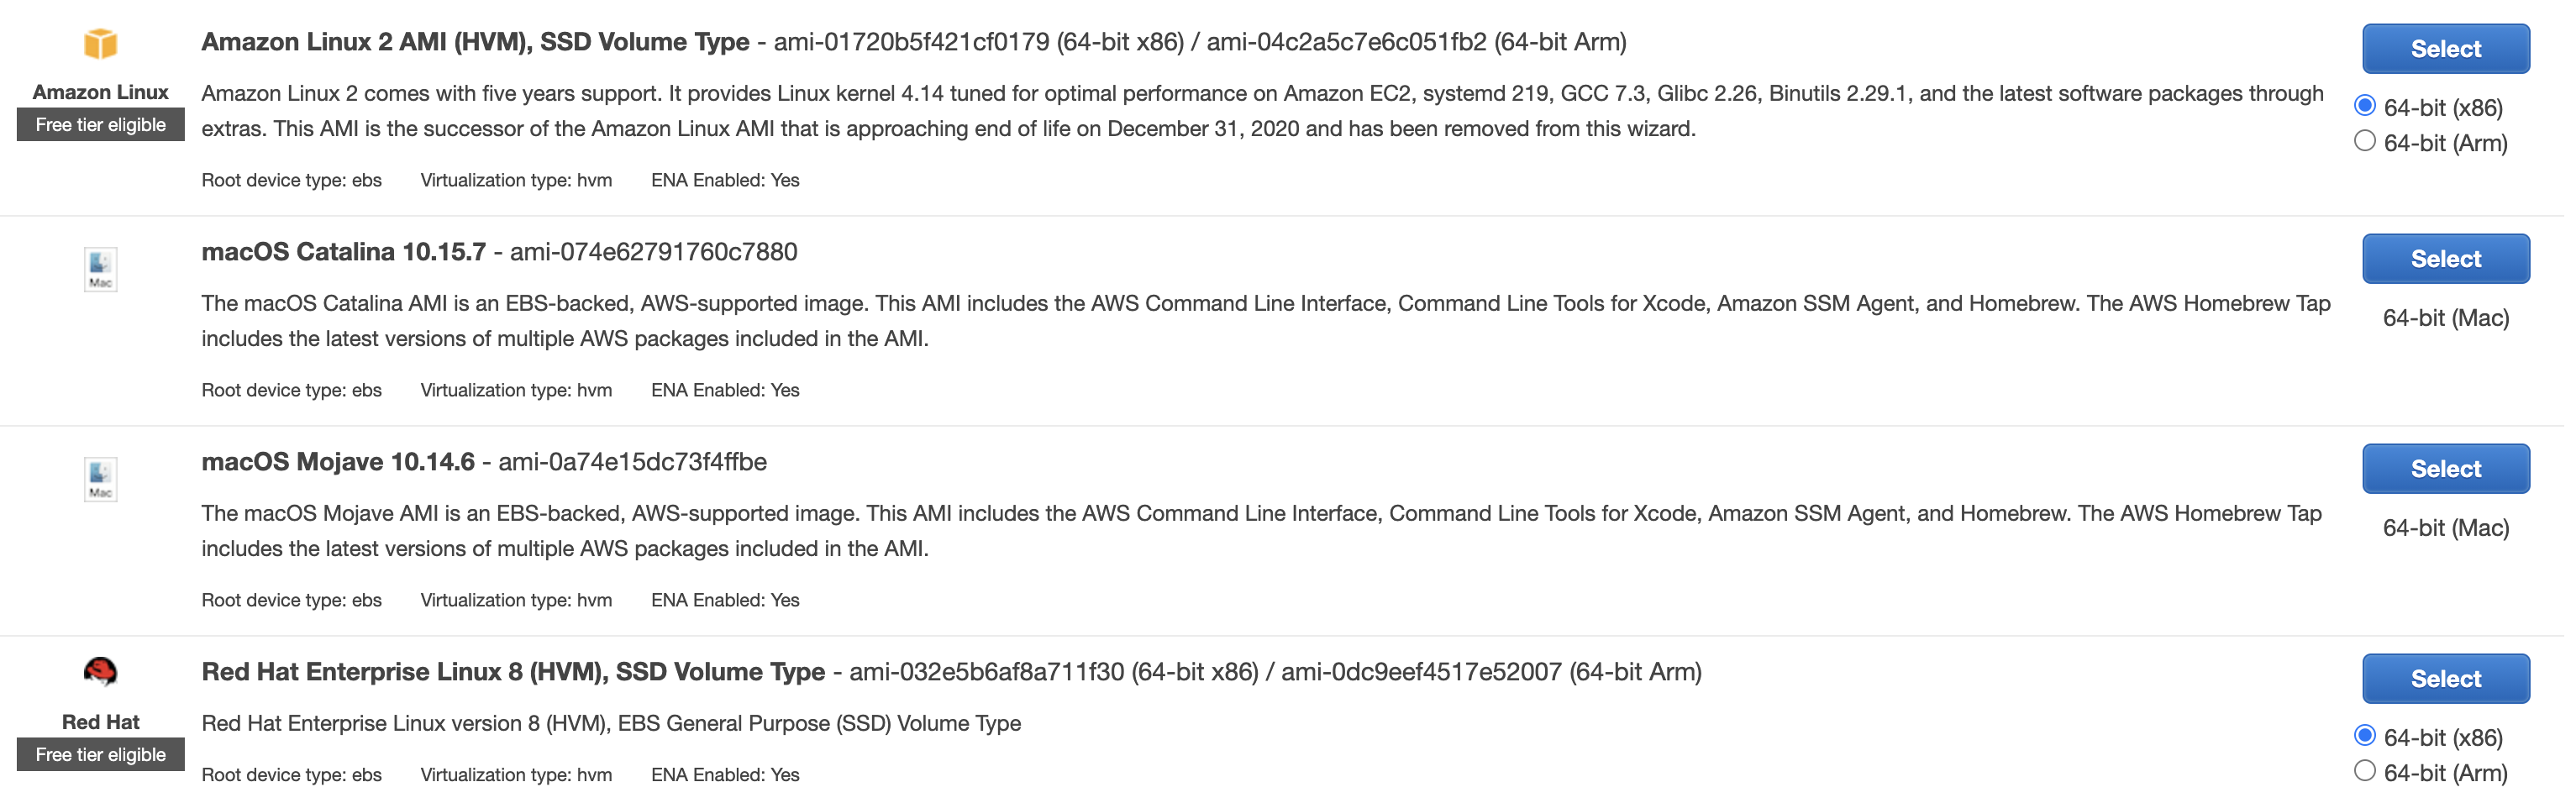Image resolution: width=2576 pixels, height=803 pixels.
Task: Click the Red Hat logo icon
Action: [100, 671]
